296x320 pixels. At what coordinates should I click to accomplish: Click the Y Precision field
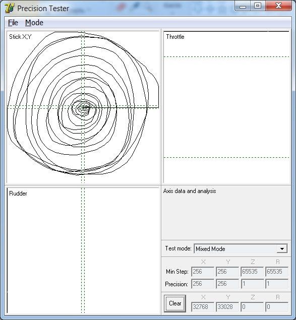[227, 284]
